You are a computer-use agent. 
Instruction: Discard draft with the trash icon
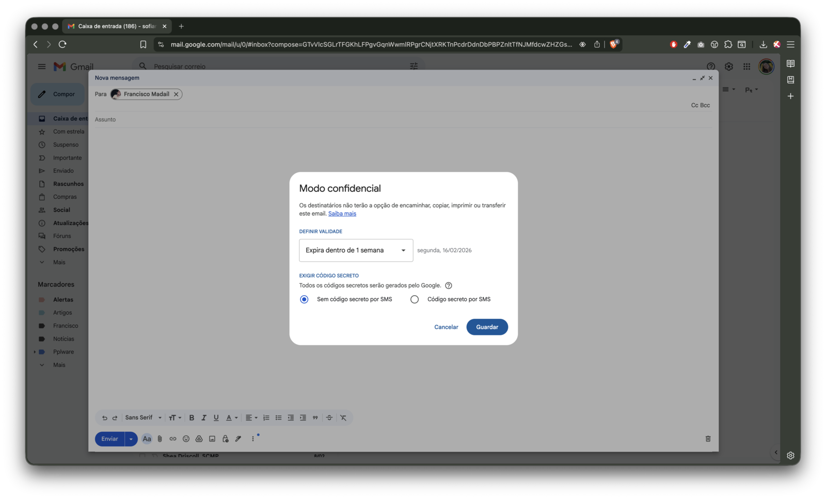pos(708,439)
